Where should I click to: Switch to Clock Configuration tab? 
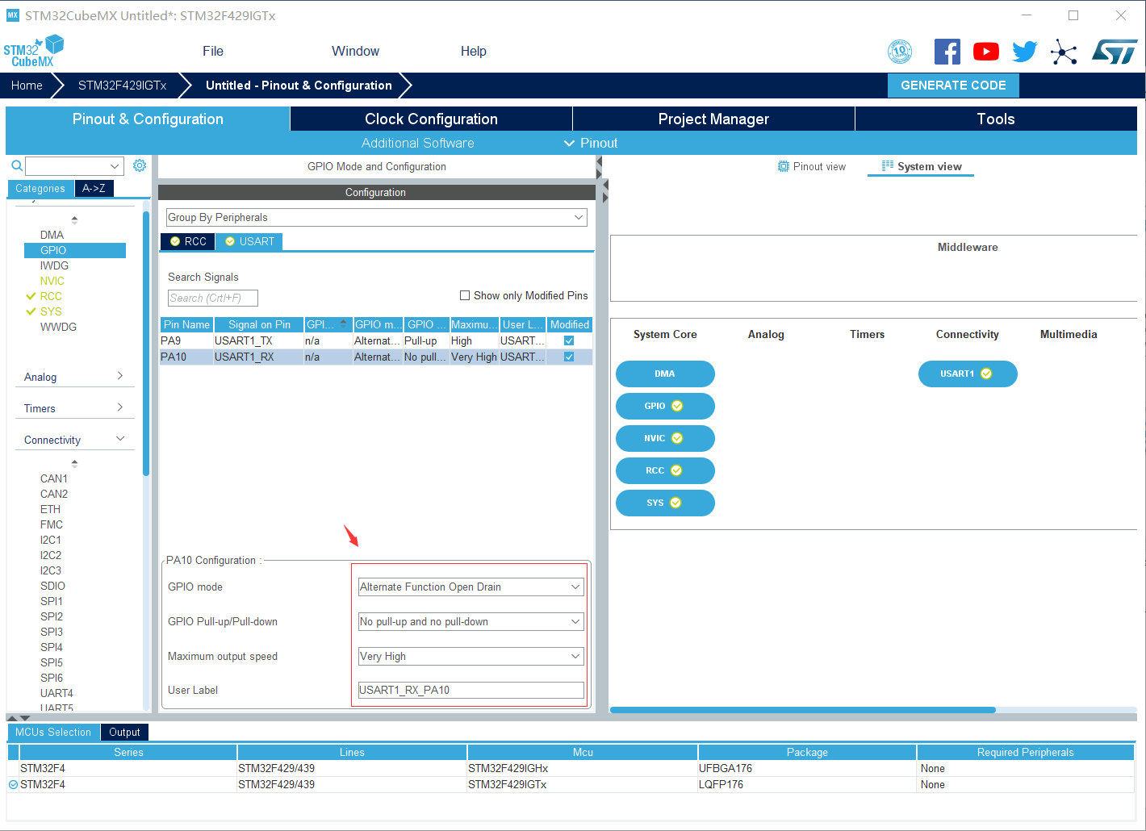click(431, 119)
